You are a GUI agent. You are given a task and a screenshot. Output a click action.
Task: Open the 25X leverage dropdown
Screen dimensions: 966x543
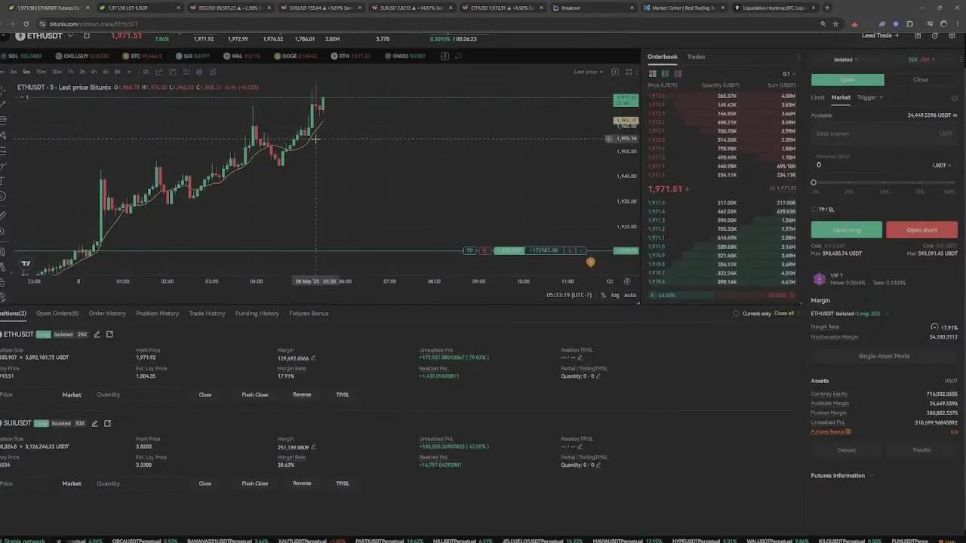tap(921, 60)
